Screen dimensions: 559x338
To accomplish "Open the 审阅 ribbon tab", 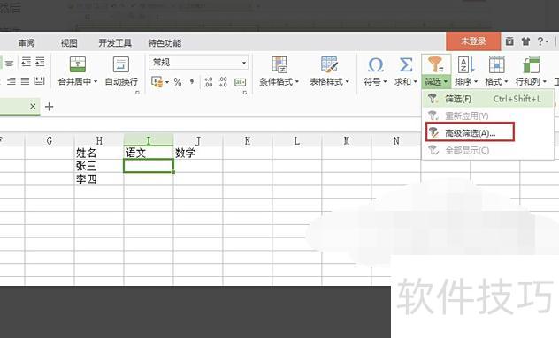I will 27,43.
